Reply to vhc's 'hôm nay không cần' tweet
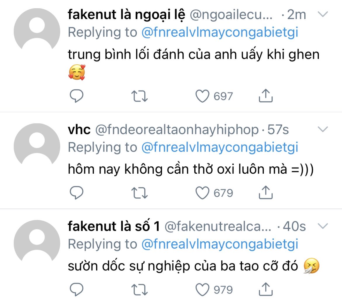342x299 pixels. coord(76,193)
